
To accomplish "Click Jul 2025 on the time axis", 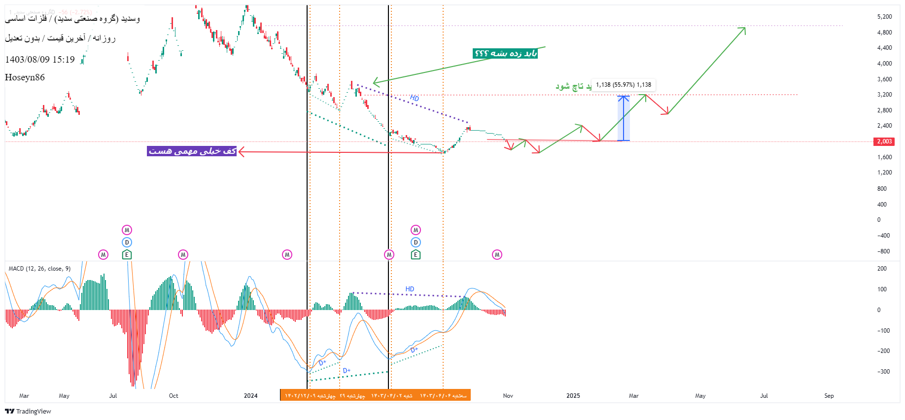I will [x=764, y=396].
